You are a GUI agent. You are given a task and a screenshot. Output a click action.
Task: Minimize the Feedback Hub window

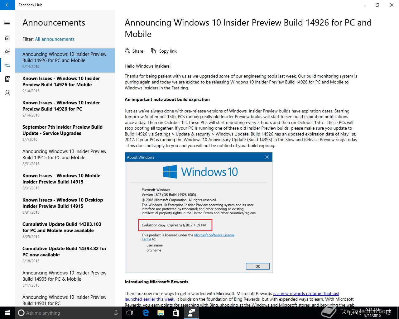(363, 5)
